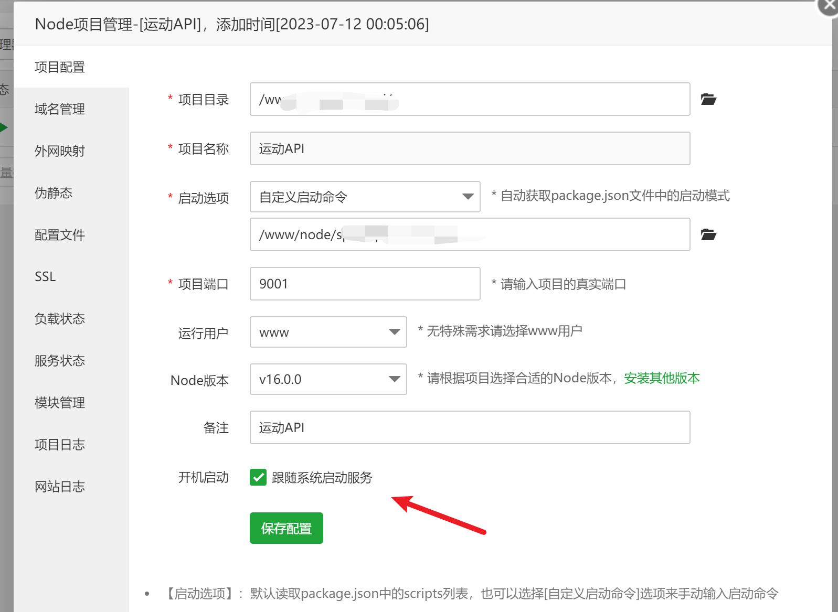Click the 开机启动 label

(204, 477)
